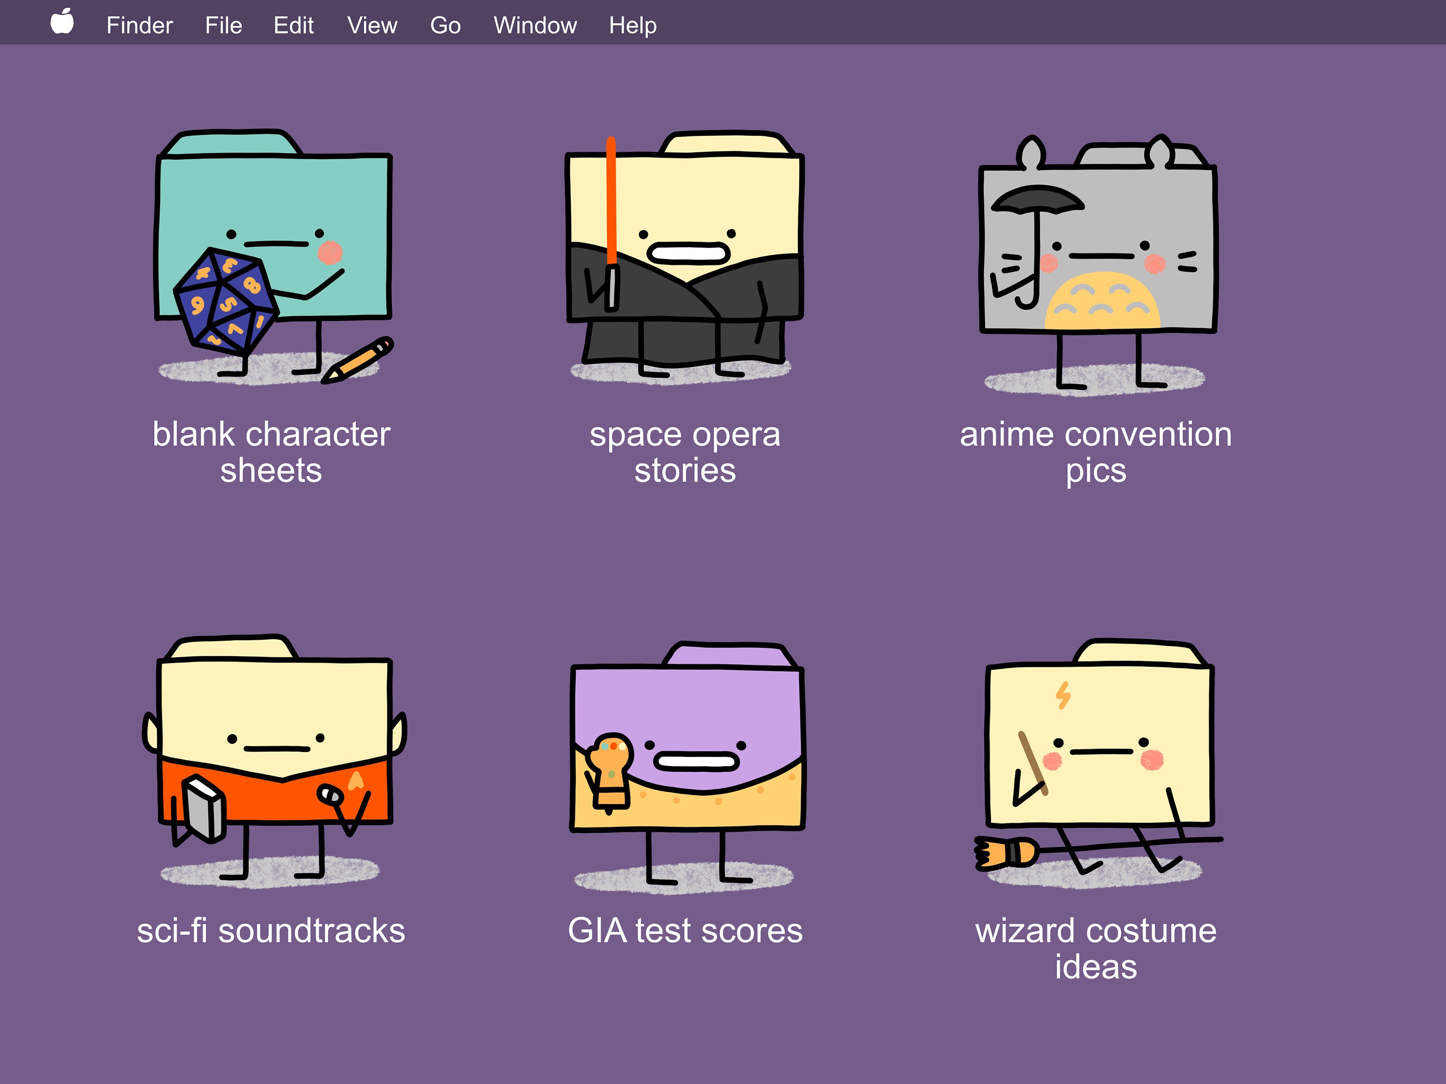Open the Apple menu
The image size is (1446, 1084).
(x=62, y=24)
